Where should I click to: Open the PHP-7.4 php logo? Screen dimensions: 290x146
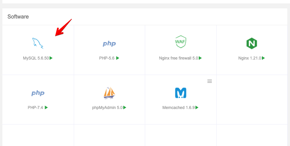(x=38, y=93)
